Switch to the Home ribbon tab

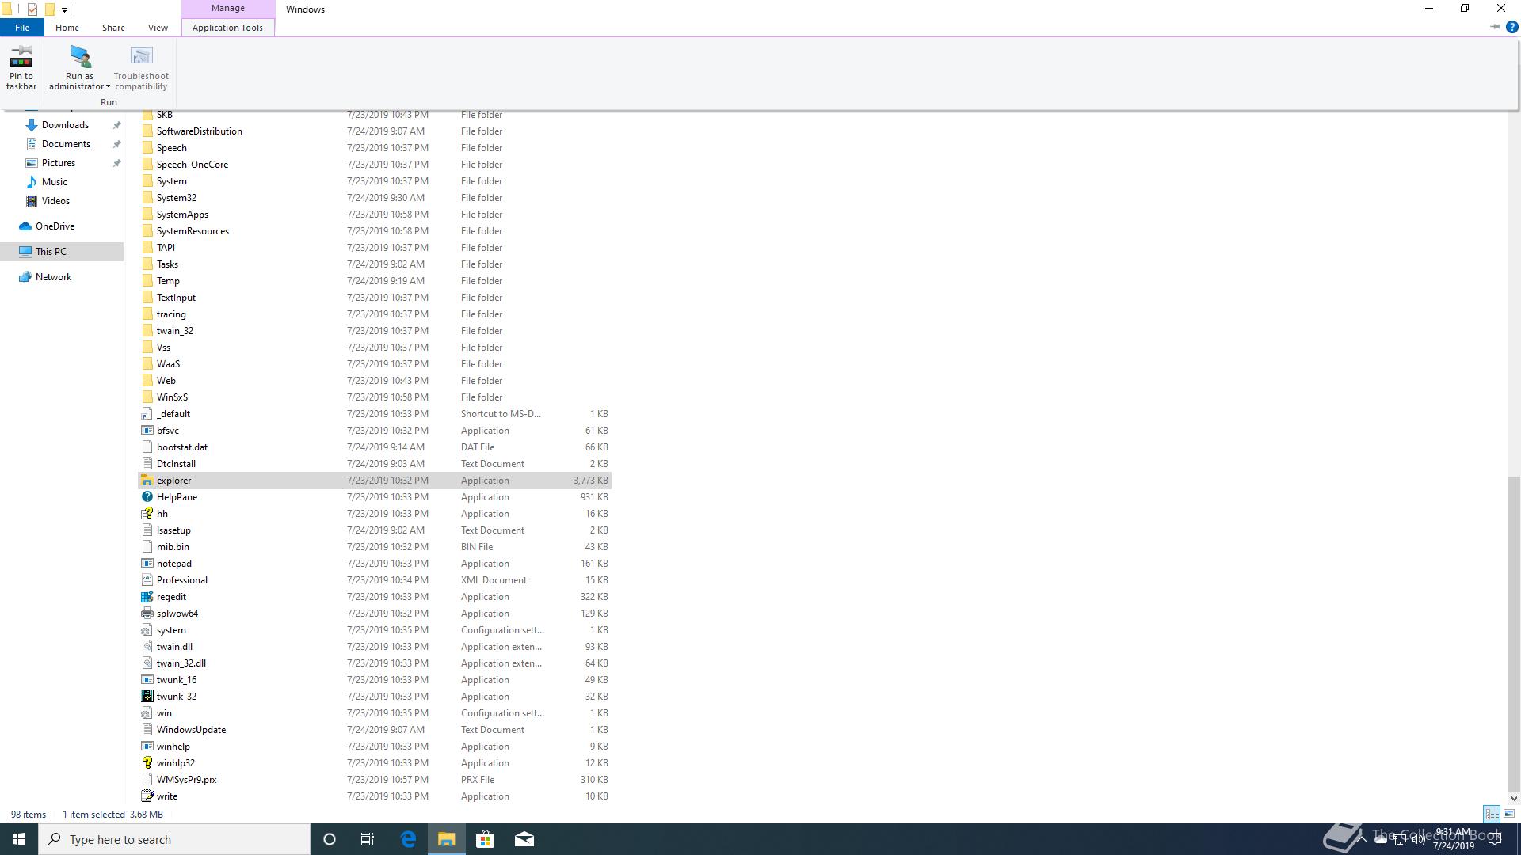67,28
